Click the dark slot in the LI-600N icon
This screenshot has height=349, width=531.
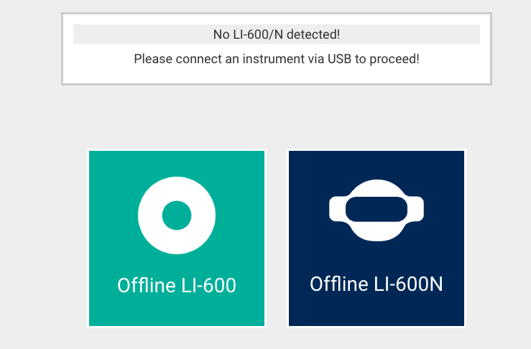(x=377, y=209)
